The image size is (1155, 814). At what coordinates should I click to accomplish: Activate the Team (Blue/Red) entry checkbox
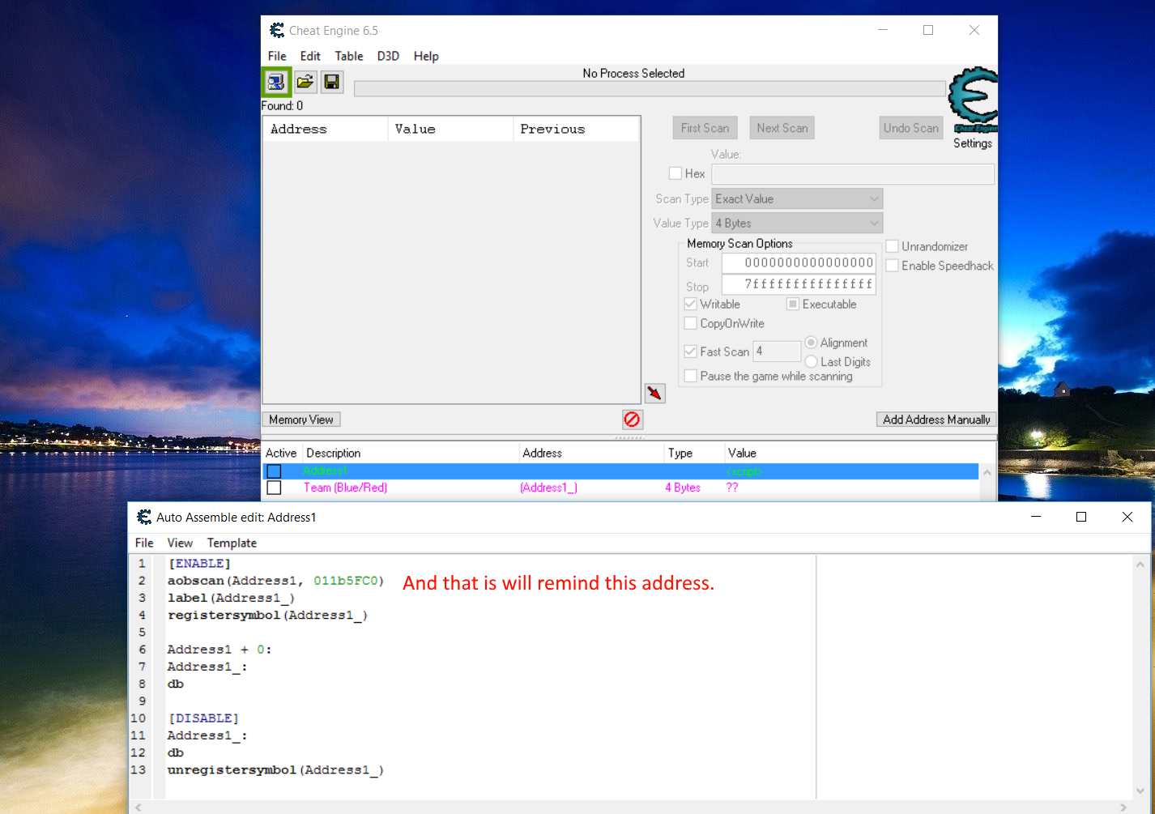tap(274, 488)
